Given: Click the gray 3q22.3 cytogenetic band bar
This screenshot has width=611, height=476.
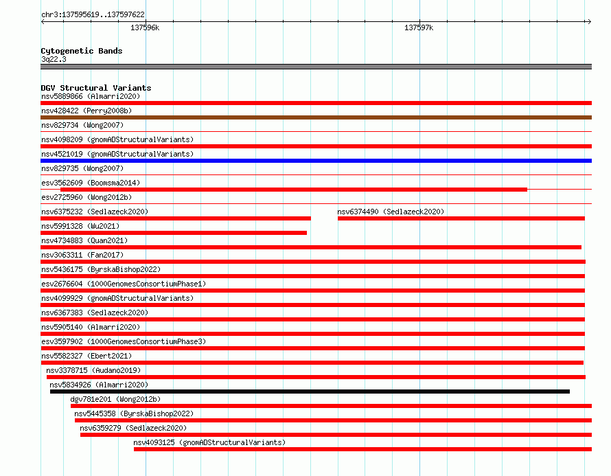Looking at the screenshot, I should coord(316,67).
